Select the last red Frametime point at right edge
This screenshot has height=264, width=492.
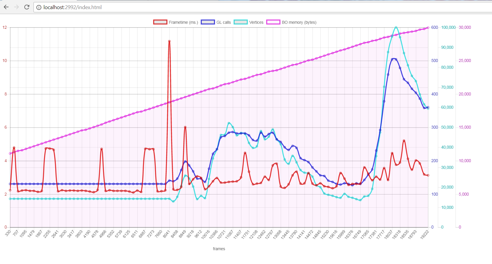[x=428, y=175]
